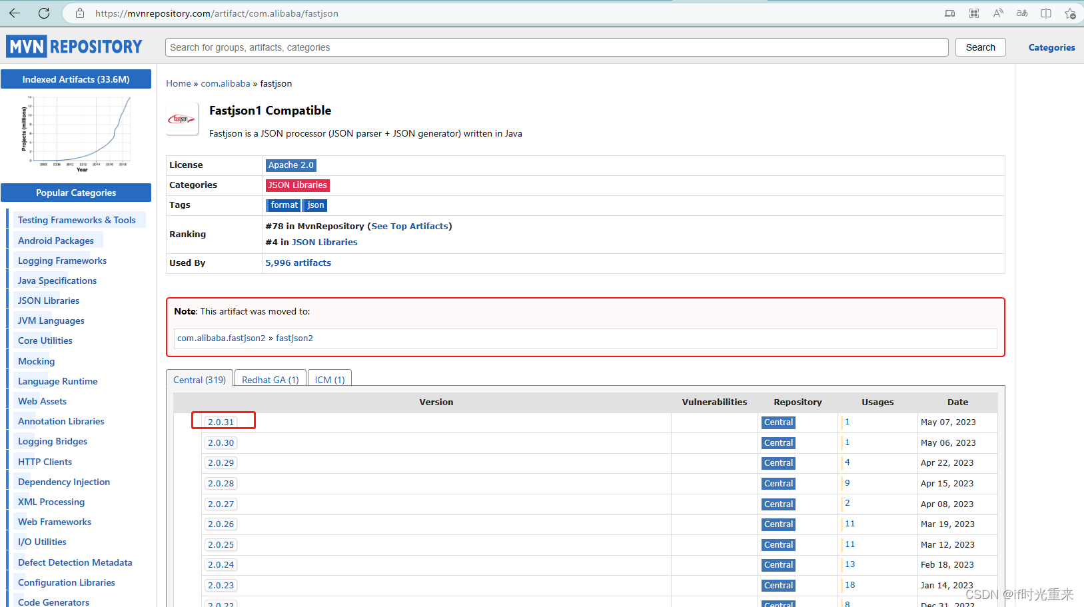
Task: Switch to the ICM (1) tab
Action: [330, 379]
